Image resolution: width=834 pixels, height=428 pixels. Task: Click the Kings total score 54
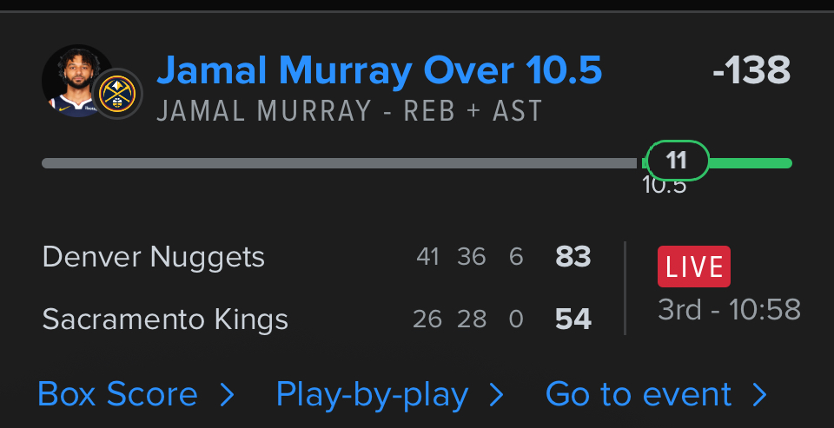tap(573, 319)
